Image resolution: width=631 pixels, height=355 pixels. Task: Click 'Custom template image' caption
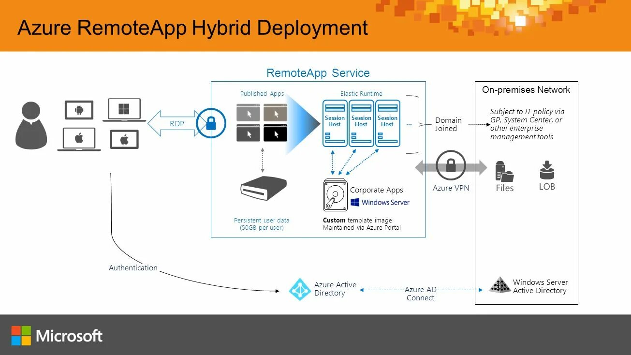(362, 224)
